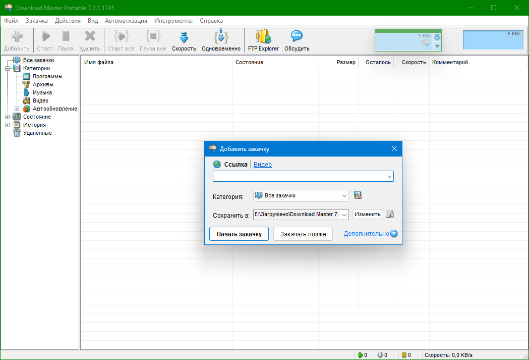Open the Сохранить в path dropdown
The width and height of the screenshot is (529, 360).
click(344, 215)
